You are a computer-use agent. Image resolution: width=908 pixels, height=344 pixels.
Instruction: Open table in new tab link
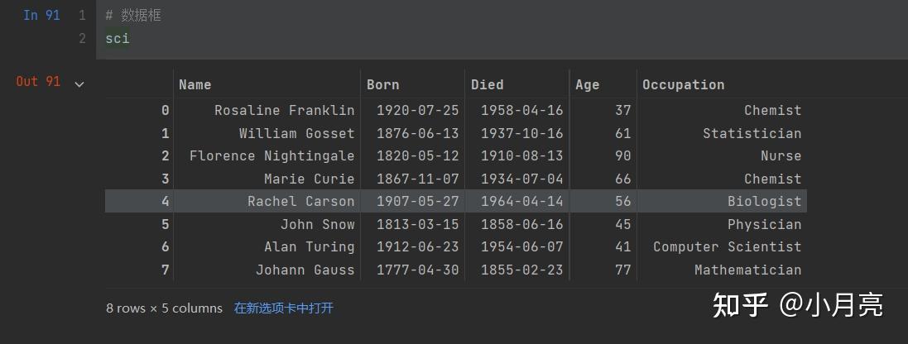coord(283,308)
